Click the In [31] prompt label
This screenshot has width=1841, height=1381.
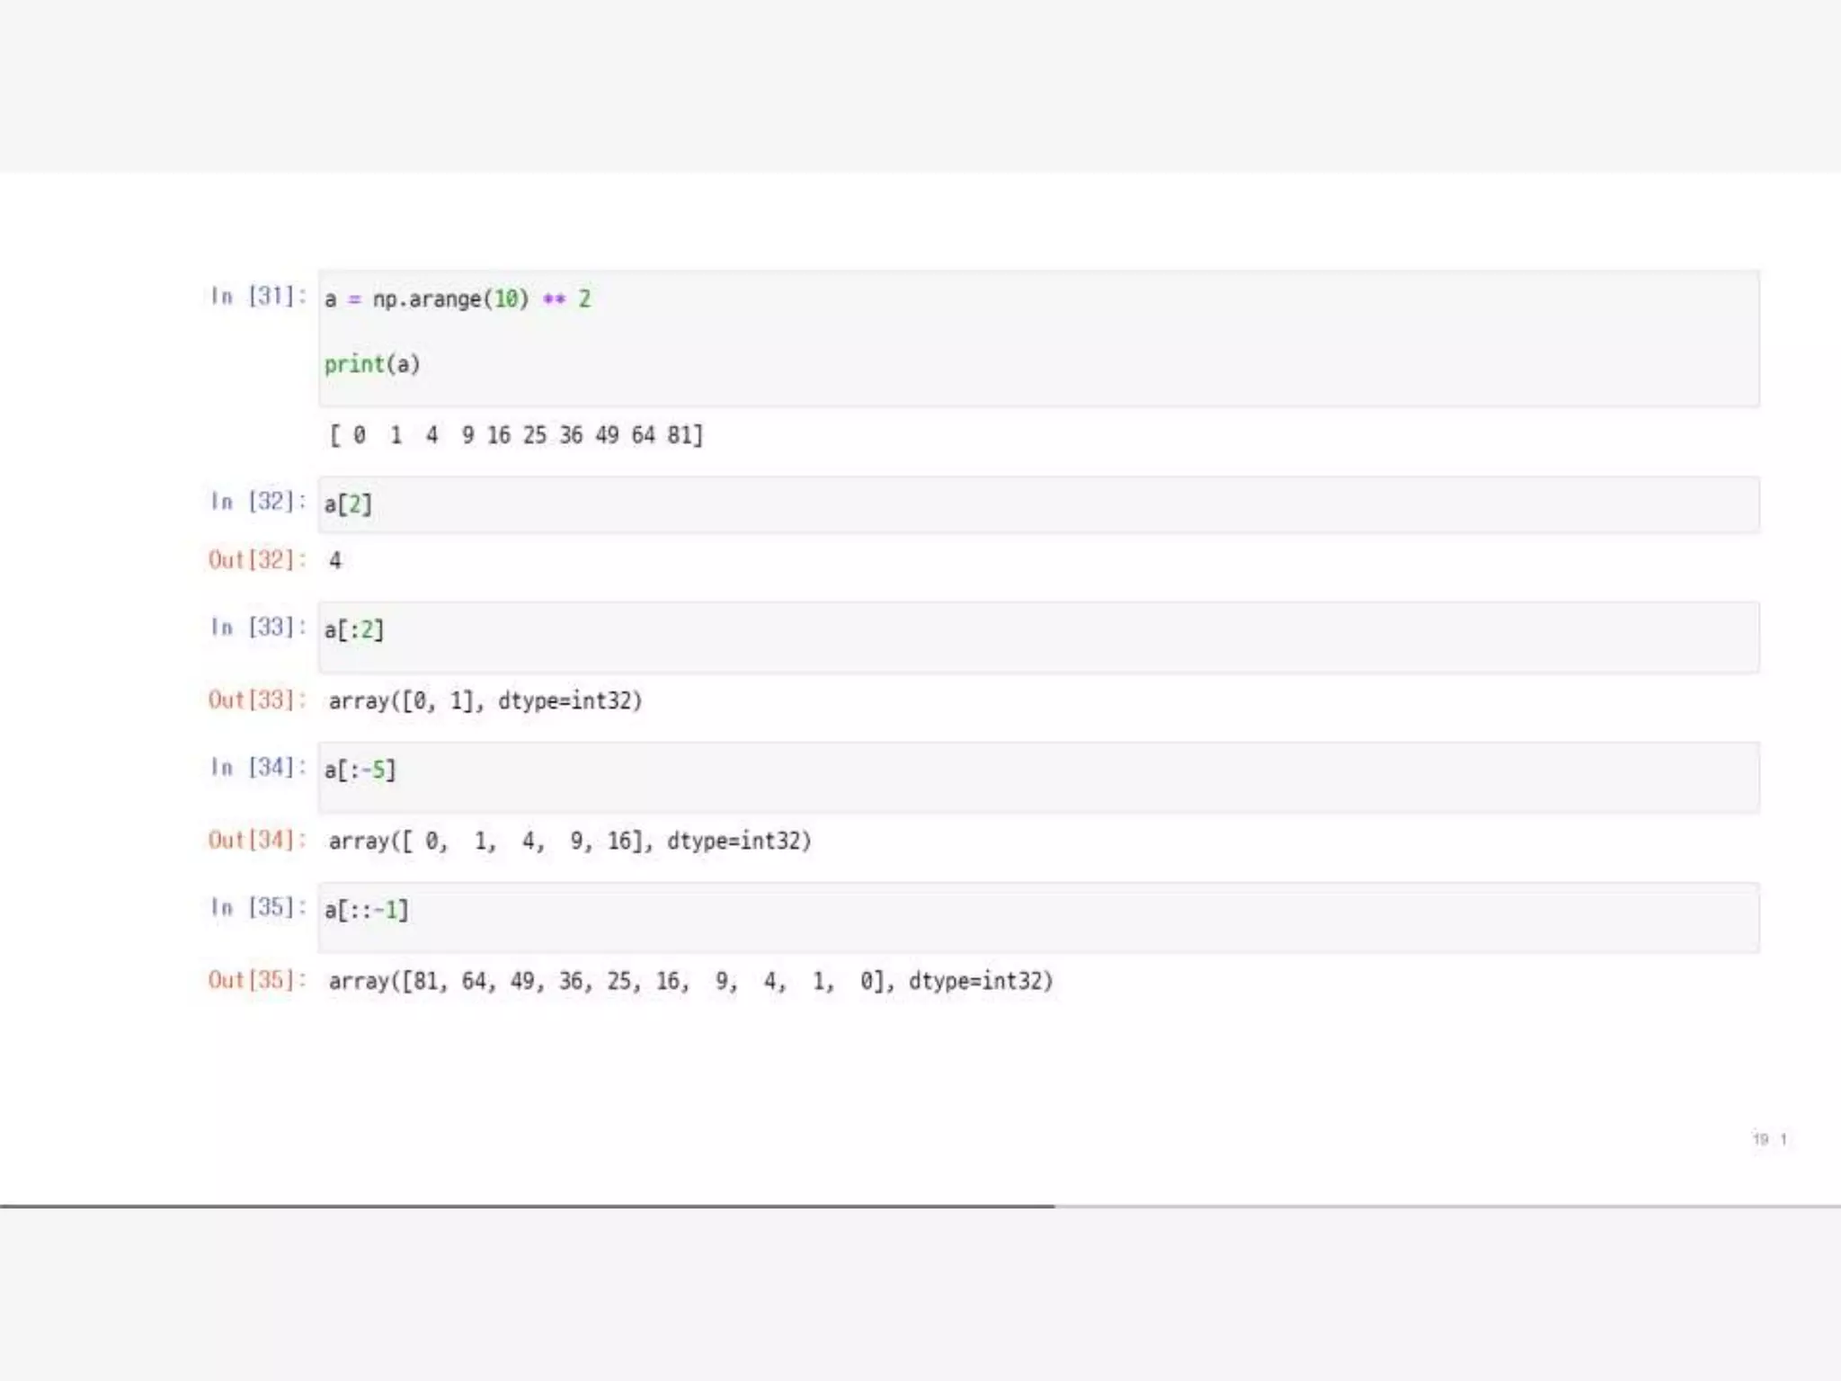[258, 296]
